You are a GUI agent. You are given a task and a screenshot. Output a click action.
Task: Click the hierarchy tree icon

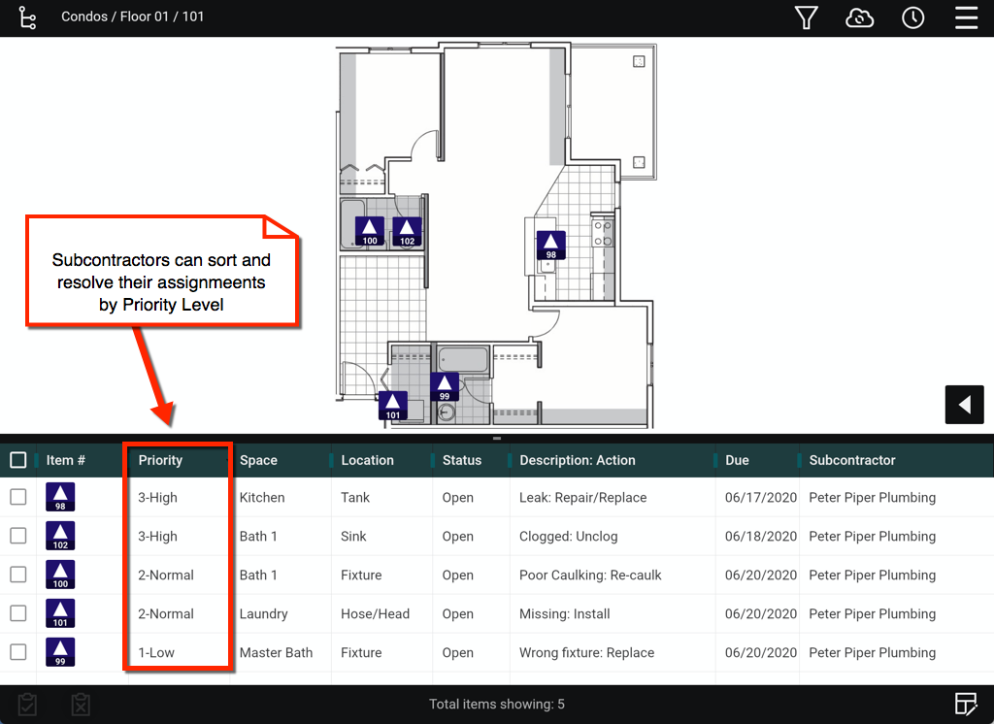[x=27, y=17]
